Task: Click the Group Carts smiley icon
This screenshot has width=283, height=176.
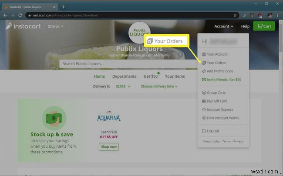Action: click(x=204, y=93)
